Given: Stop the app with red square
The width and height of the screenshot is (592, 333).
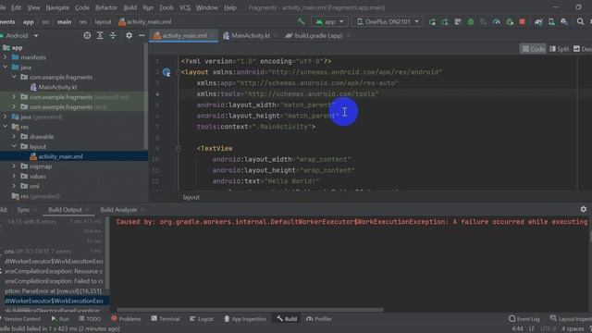Looking at the screenshot, I should pyautogui.click(x=522, y=22).
